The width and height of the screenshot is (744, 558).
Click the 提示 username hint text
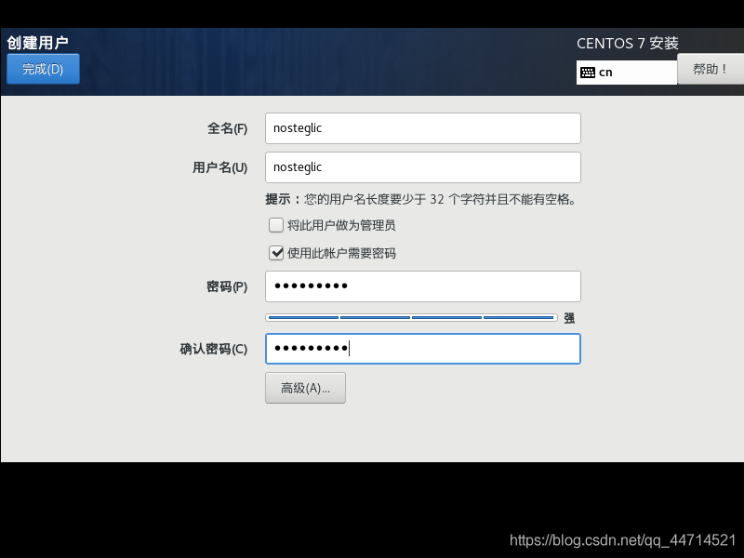tap(420, 199)
